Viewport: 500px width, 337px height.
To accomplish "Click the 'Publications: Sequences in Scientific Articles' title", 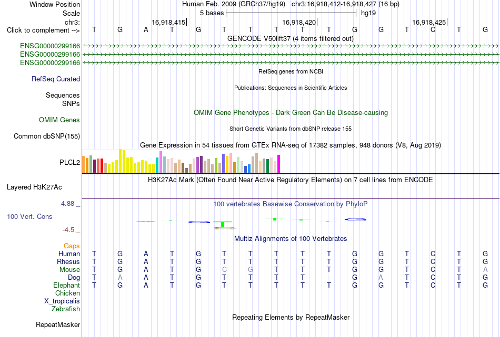I will (x=291, y=88).
